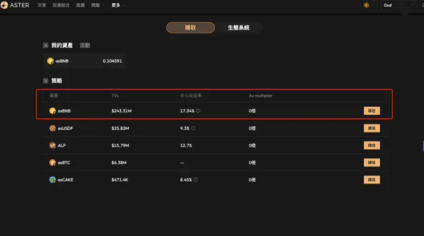Click the asBNB coin icon in strategies
Viewport: 424px width, 236px height.
point(52,111)
